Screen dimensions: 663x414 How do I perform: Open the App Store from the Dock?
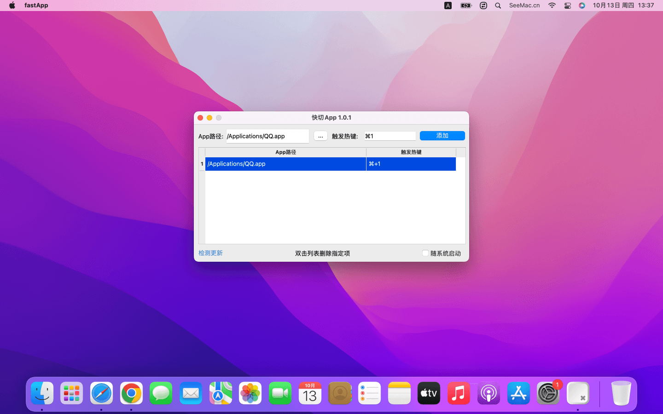pos(518,393)
